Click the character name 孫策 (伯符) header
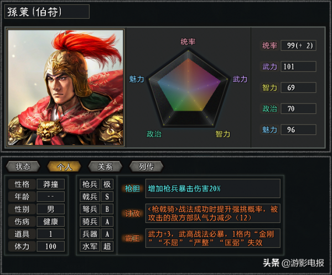The height and width of the screenshot is (275, 332). 46,12
